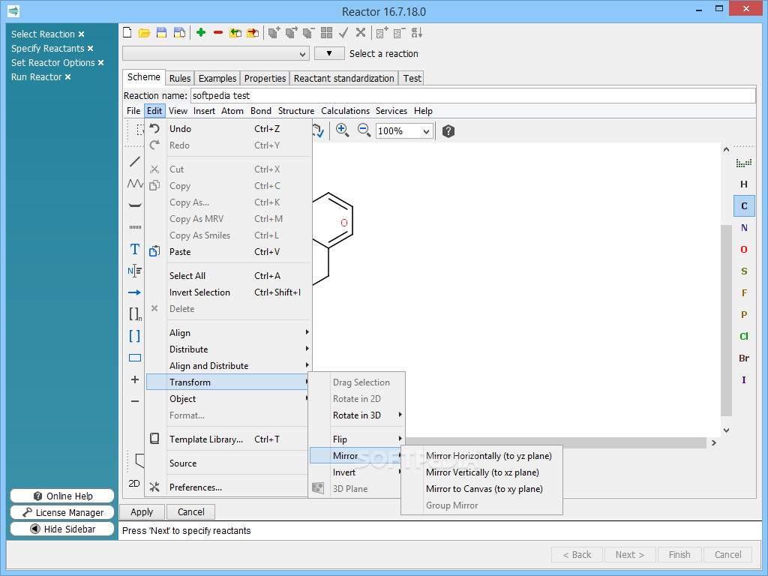Click the gray X toolbar icon
Image resolution: width=768 pixels, height=576 pixels.
[x=361, y=33]
